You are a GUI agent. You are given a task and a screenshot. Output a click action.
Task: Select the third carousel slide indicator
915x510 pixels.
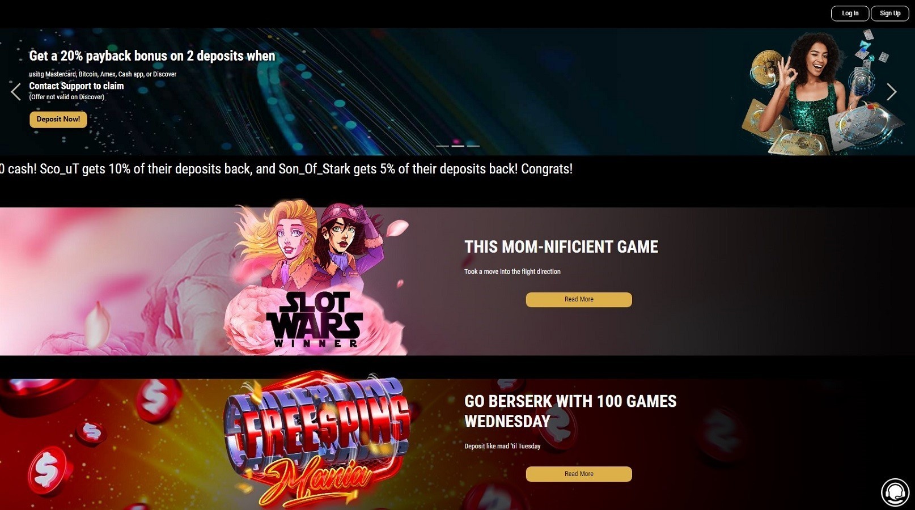[473, 146]
